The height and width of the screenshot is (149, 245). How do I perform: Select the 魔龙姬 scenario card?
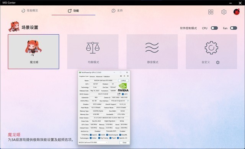pos(33,52)
